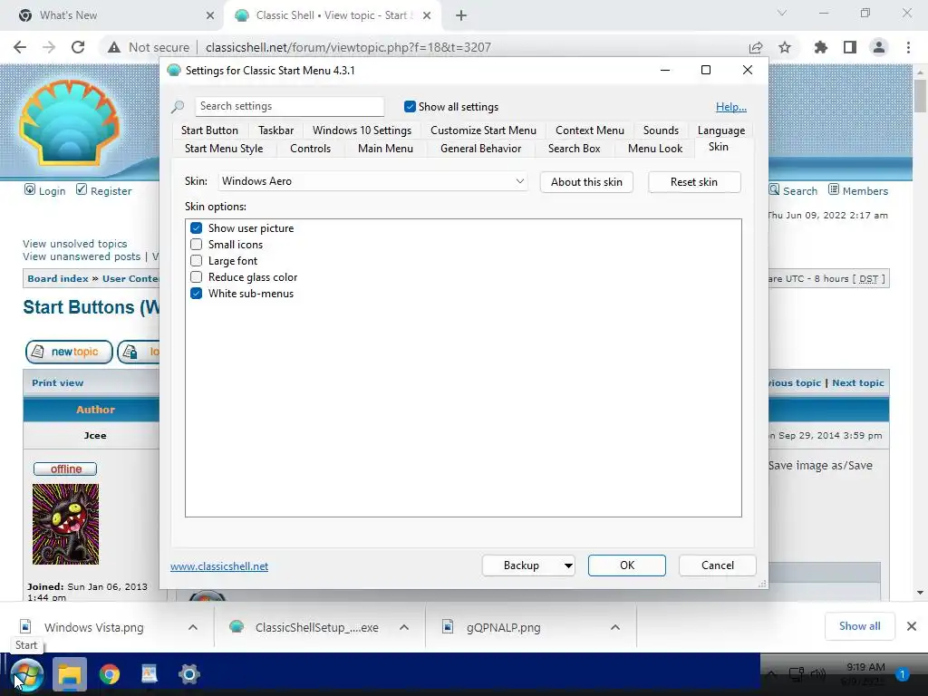Click Reset skin button

[693, 182]
